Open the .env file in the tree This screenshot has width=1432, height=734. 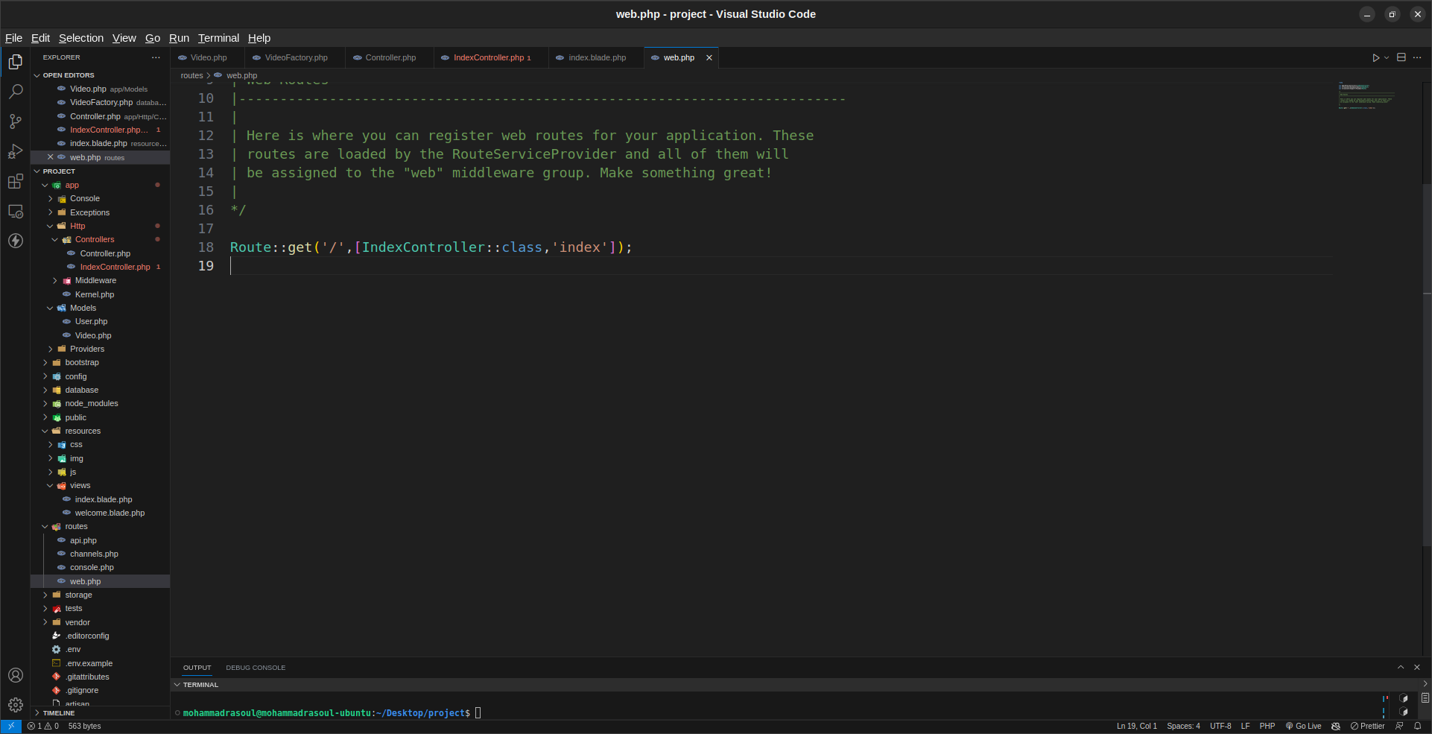point(73,650)
